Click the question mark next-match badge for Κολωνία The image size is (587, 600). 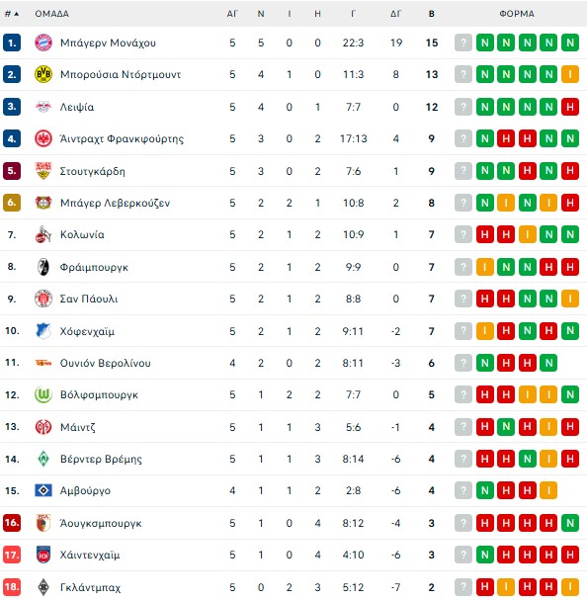click(463, 234)
